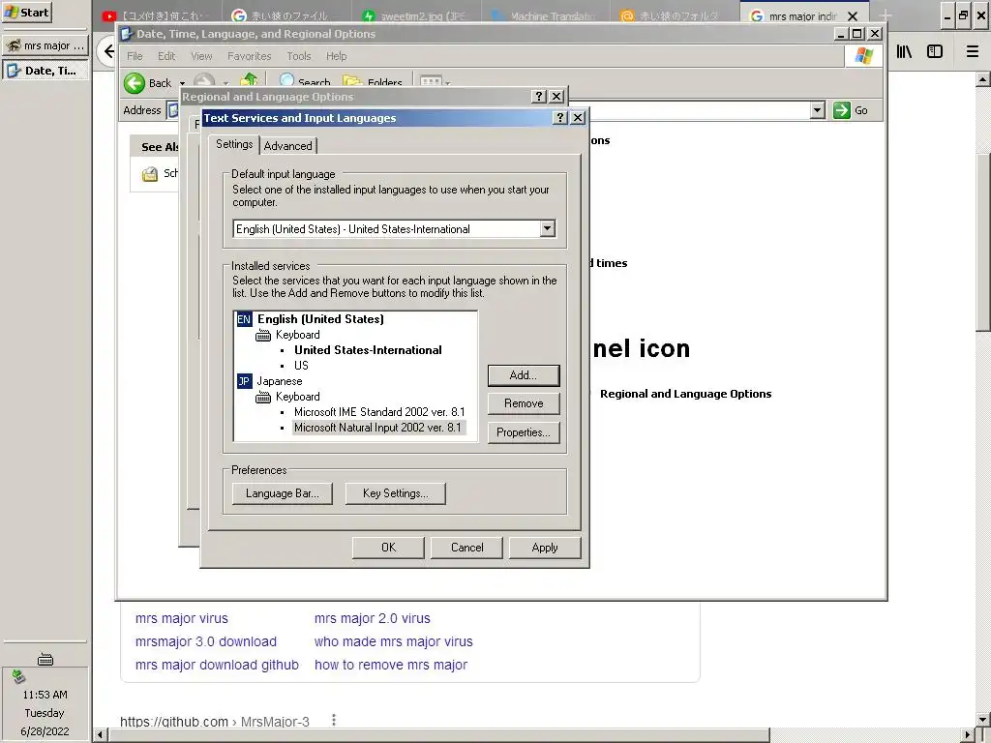Click the Apply button
Viewport: 991px width, 743px height.
[545, 548]
